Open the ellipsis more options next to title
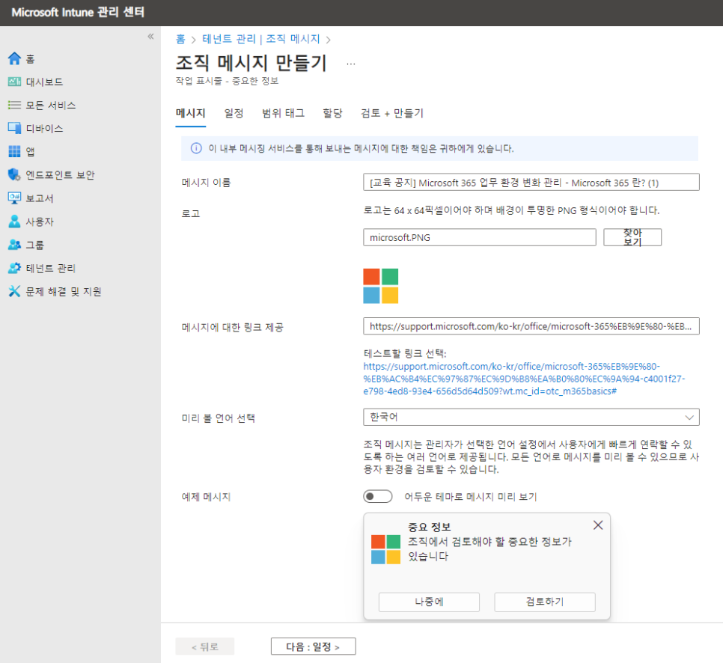 pos(351,64)
